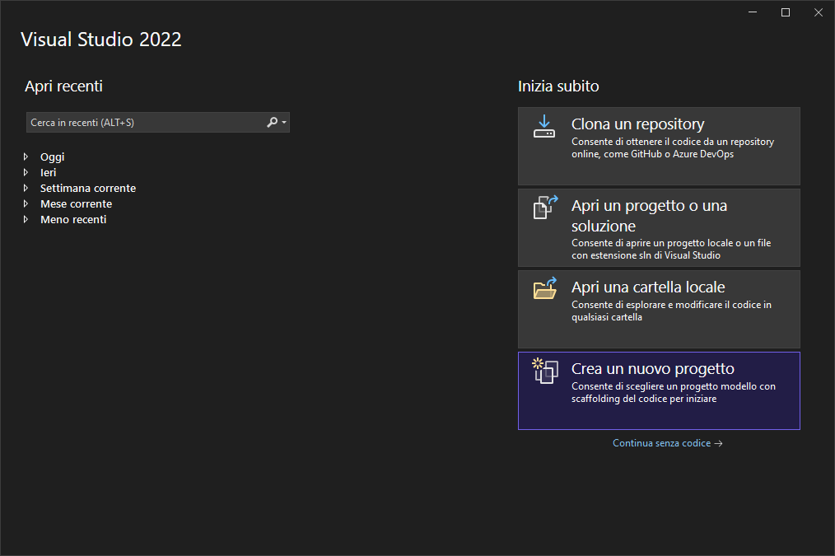Follow the Continua senza codice link
The image size is (835, 556).
coord(667,443)
